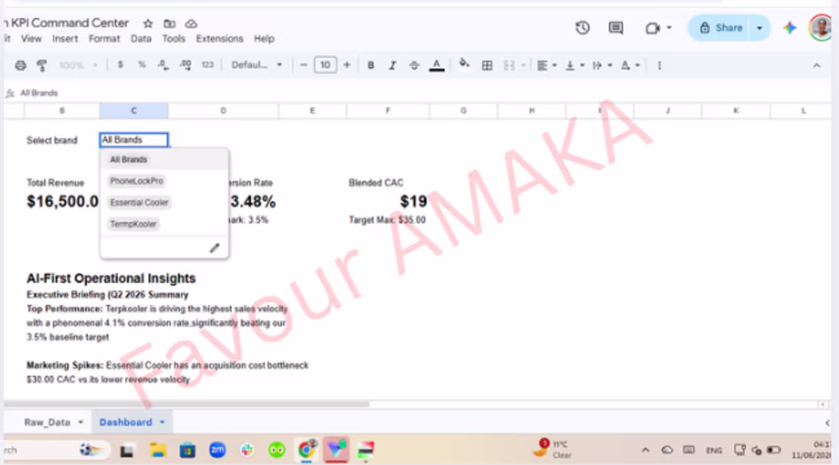Select the Paint format tool
Image resolution: width=839 pixels, height=465 pixels.
(x=41, y=66)
